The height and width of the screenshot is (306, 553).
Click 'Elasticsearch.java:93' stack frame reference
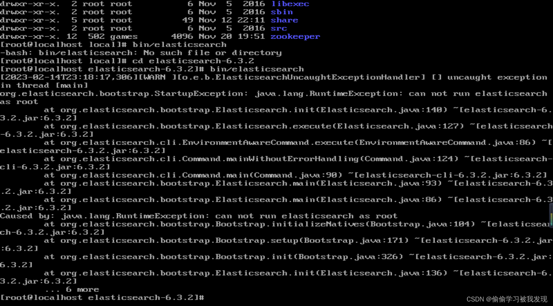coord(379,183)
